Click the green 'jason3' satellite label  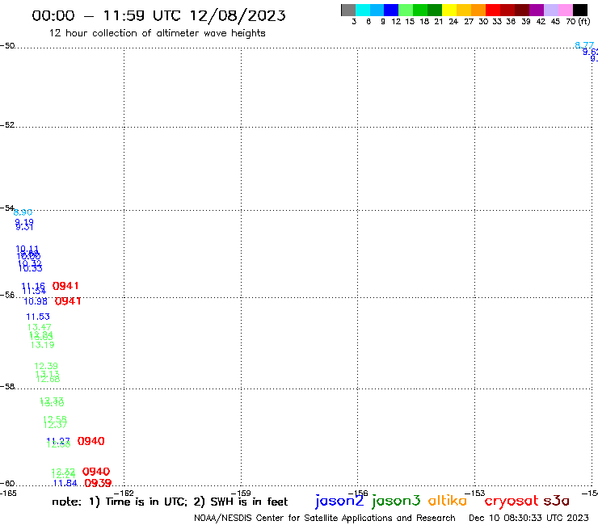tap(396, 501)
